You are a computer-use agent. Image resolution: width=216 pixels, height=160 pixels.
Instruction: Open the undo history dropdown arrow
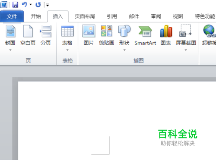31,5
